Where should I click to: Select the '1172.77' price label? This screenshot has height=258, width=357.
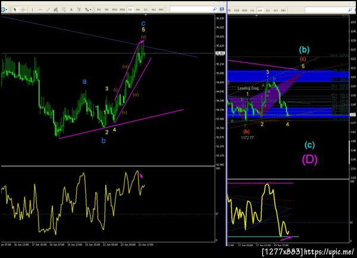pos(248,138)
